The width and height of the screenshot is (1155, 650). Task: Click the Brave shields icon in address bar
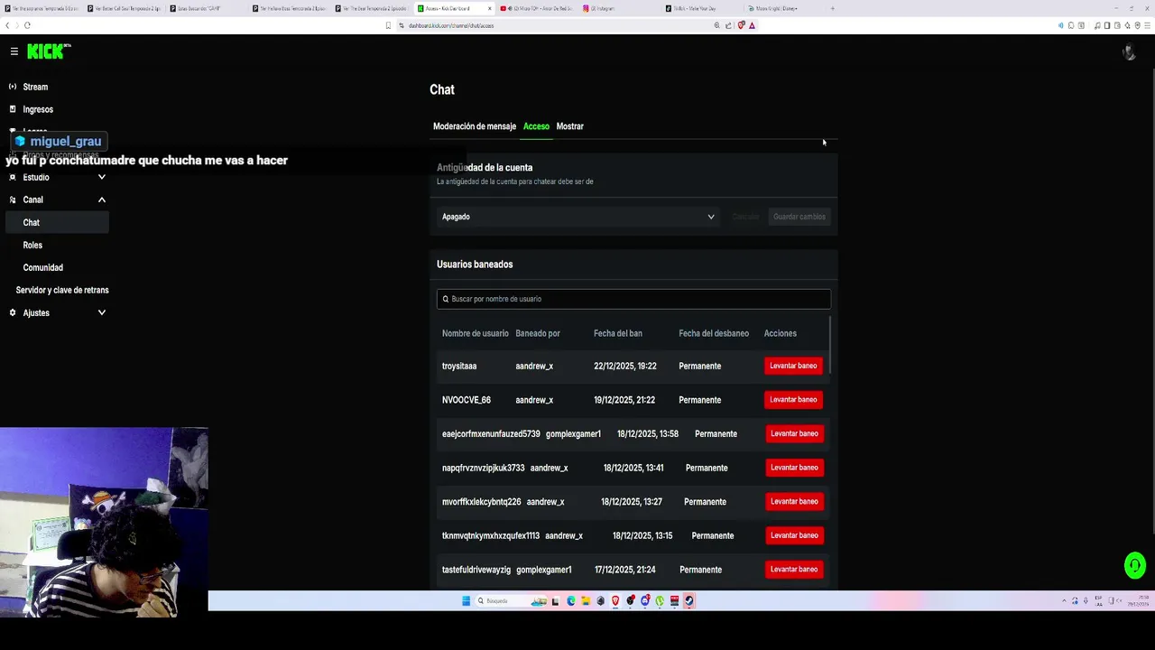coord(741,25)
